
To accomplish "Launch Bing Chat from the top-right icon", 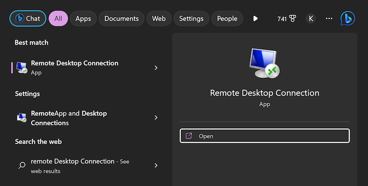I will [347, 18].
